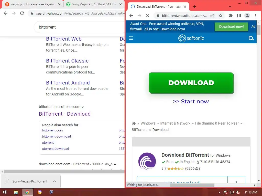Open a new tab in Softonic window

pos(195,7)
